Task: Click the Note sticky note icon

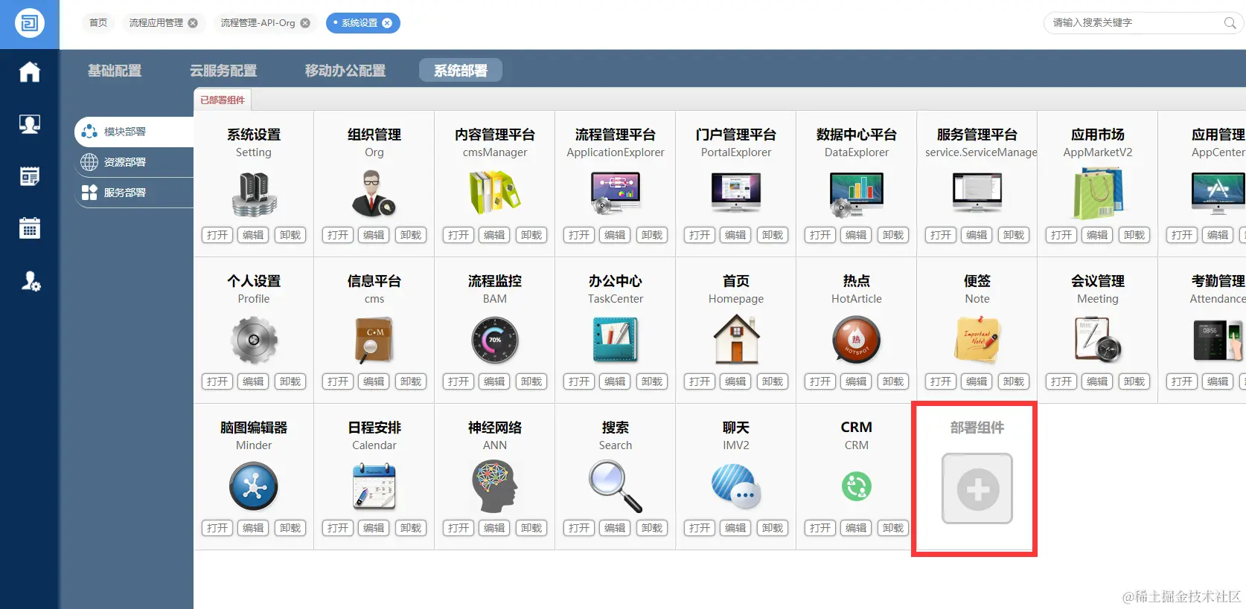Action: coord(977,339)
